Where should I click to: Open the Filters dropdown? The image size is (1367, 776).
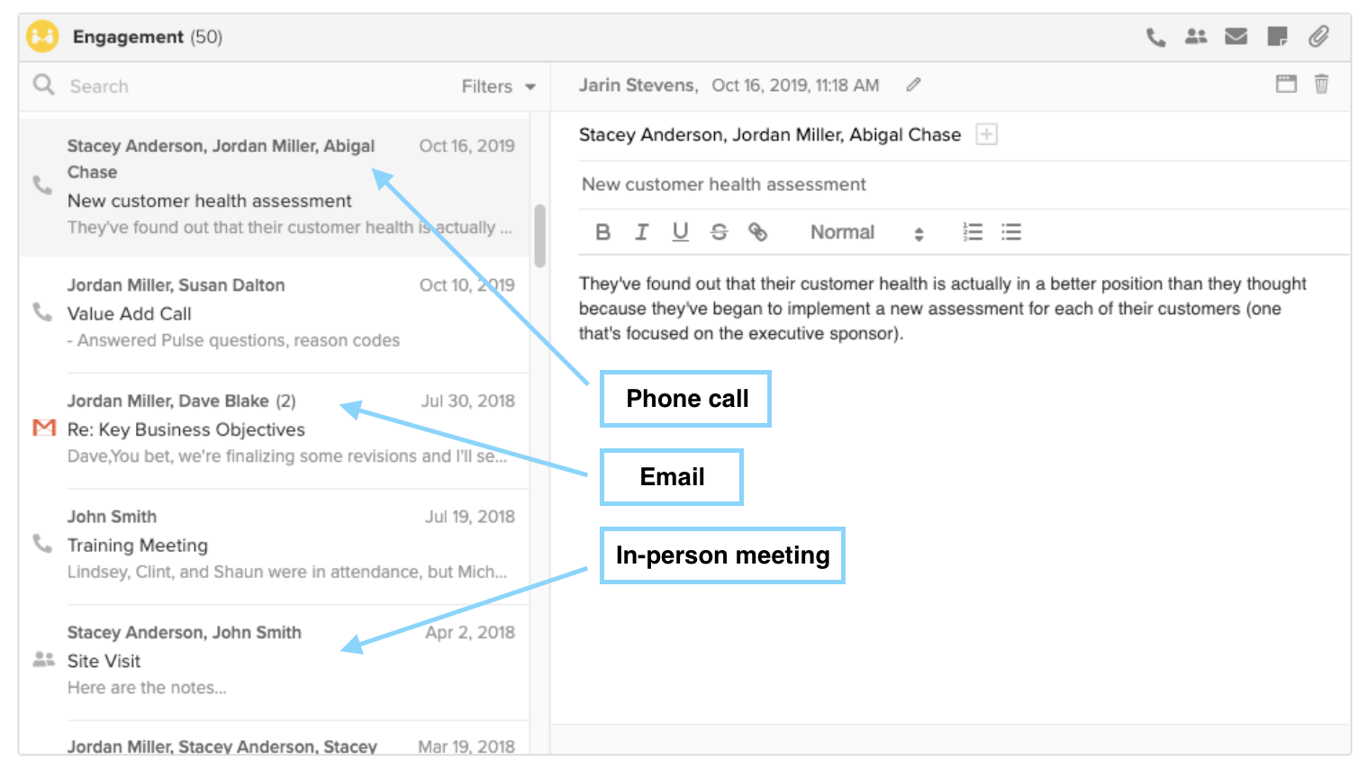pyautogui.click(x=498, y=86)
